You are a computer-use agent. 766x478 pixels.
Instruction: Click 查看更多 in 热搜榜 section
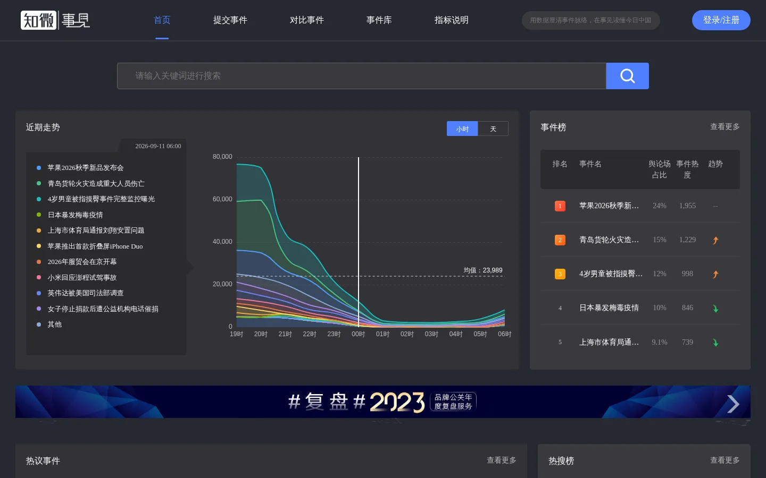tap(725, 460)
